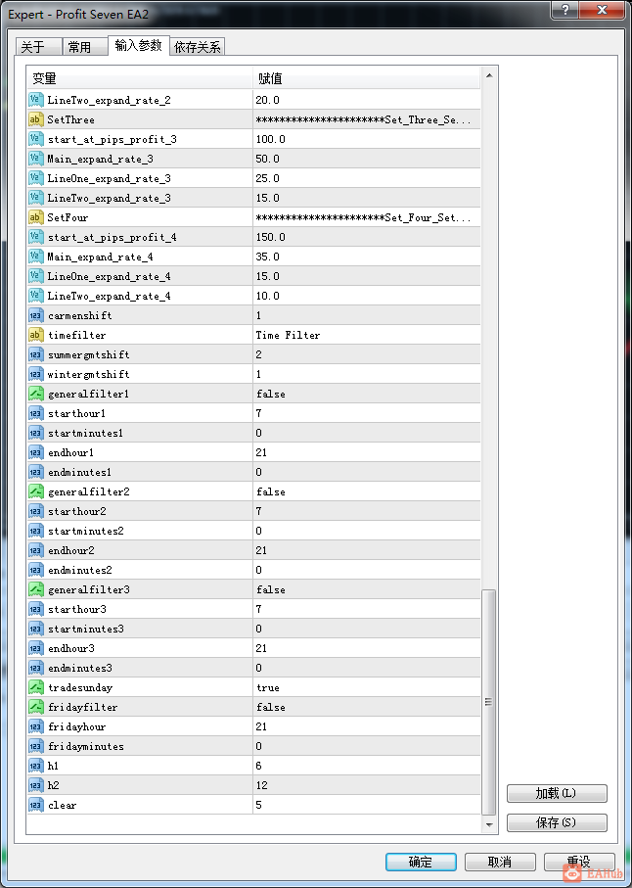Click the double icon beside LineTwo_expand_rate_2
Screen dimensions: 632x888
click(35, 100)
